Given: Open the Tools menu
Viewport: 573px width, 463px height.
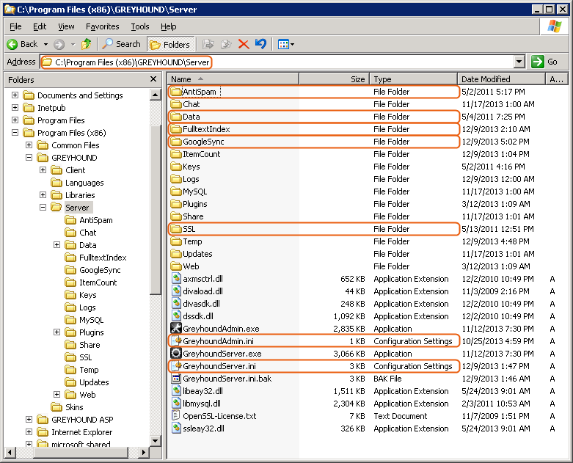Looking at the screenshot, I should (140, 26).
